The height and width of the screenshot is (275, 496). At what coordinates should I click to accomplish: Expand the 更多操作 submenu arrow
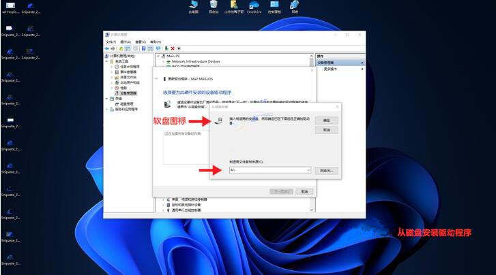362,69
